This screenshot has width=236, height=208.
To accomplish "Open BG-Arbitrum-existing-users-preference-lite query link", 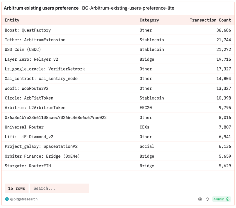I will coord(128,8).
